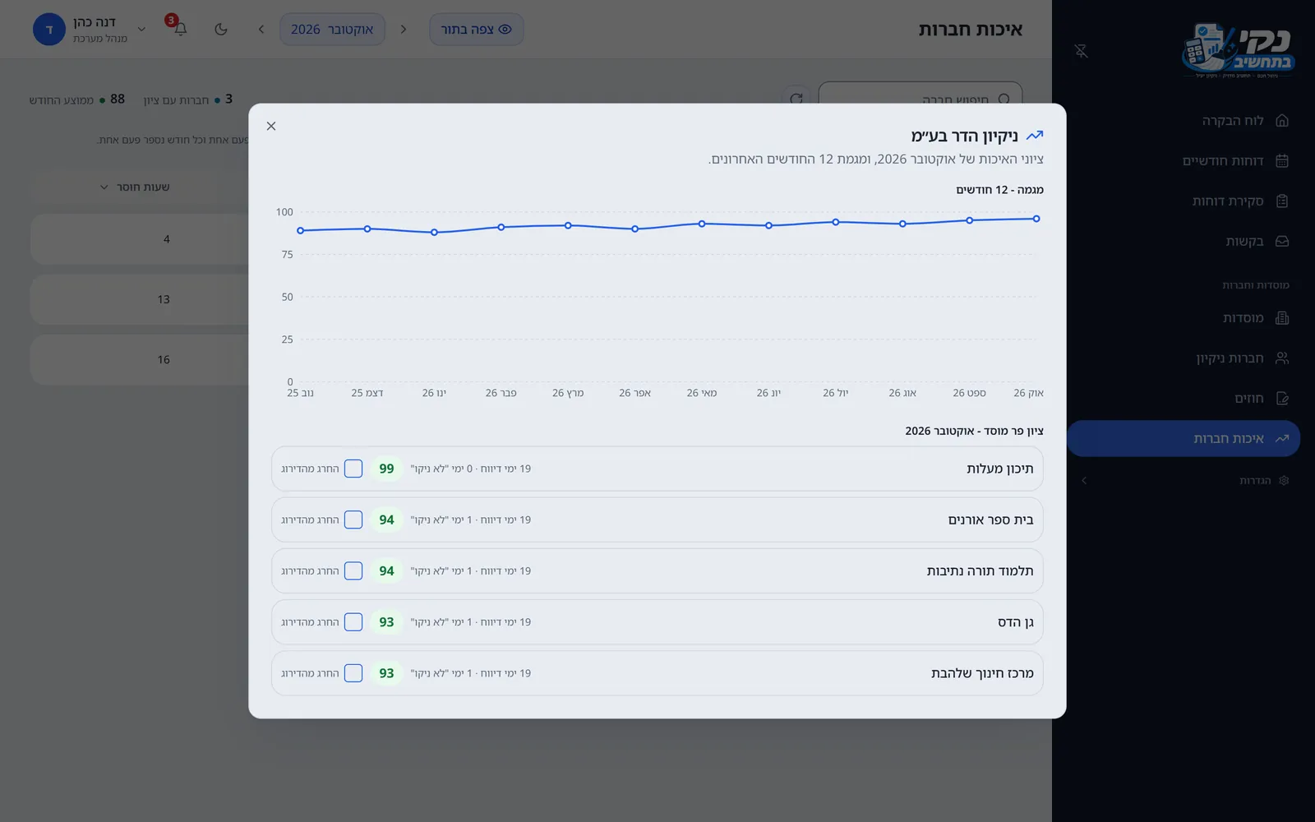This screenshot has height=822, width=1315.
Task: Open דוחות חודשיים in the sidebar
Action: pyautogui.click(x=1183, y=161)
